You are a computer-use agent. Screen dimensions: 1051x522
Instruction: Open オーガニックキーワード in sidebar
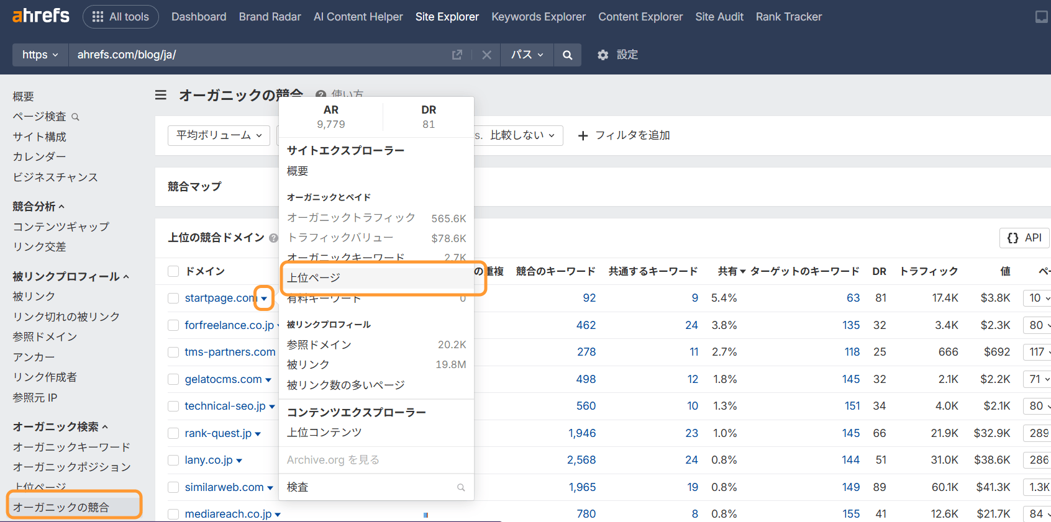pyautogui.click(x=71, y=447)
